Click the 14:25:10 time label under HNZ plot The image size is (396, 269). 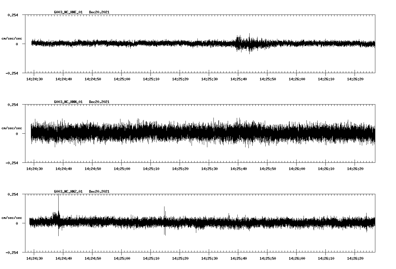coord(151,258)
